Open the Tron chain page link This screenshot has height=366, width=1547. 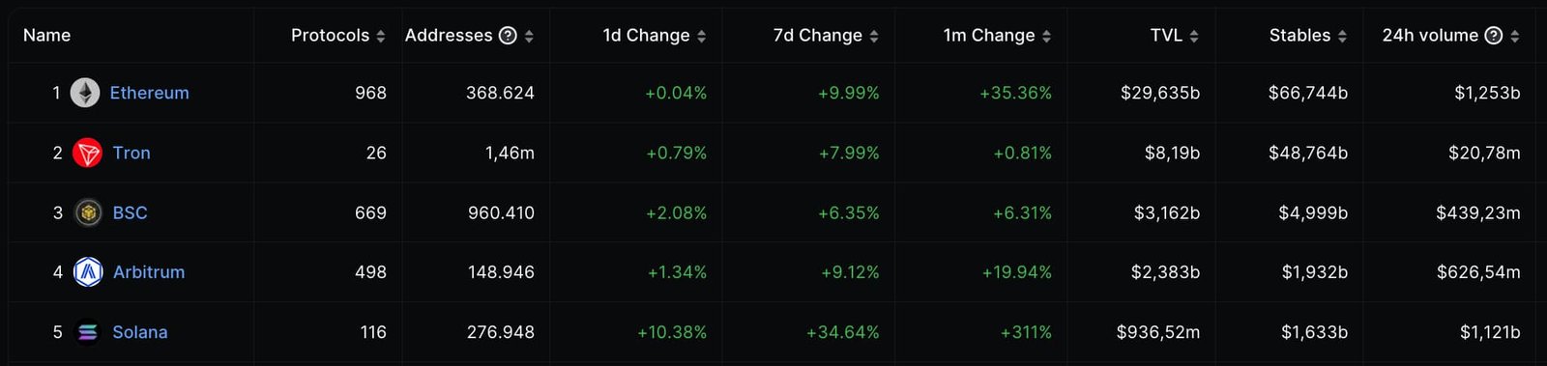pos(131,153)
